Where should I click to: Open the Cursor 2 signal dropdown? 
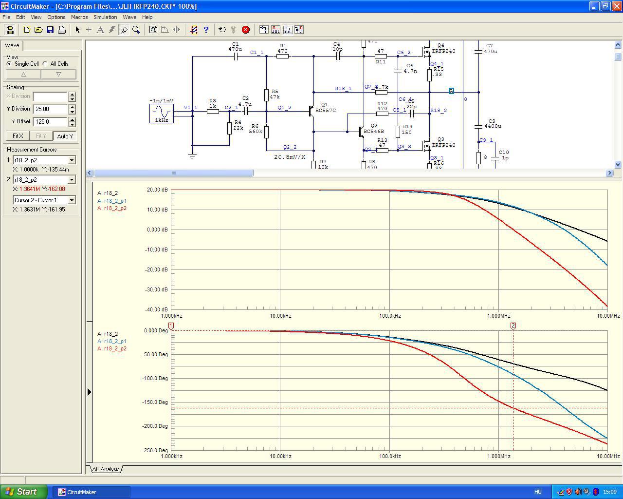point(72,180)
